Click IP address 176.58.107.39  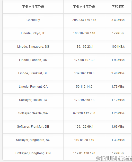84,60
